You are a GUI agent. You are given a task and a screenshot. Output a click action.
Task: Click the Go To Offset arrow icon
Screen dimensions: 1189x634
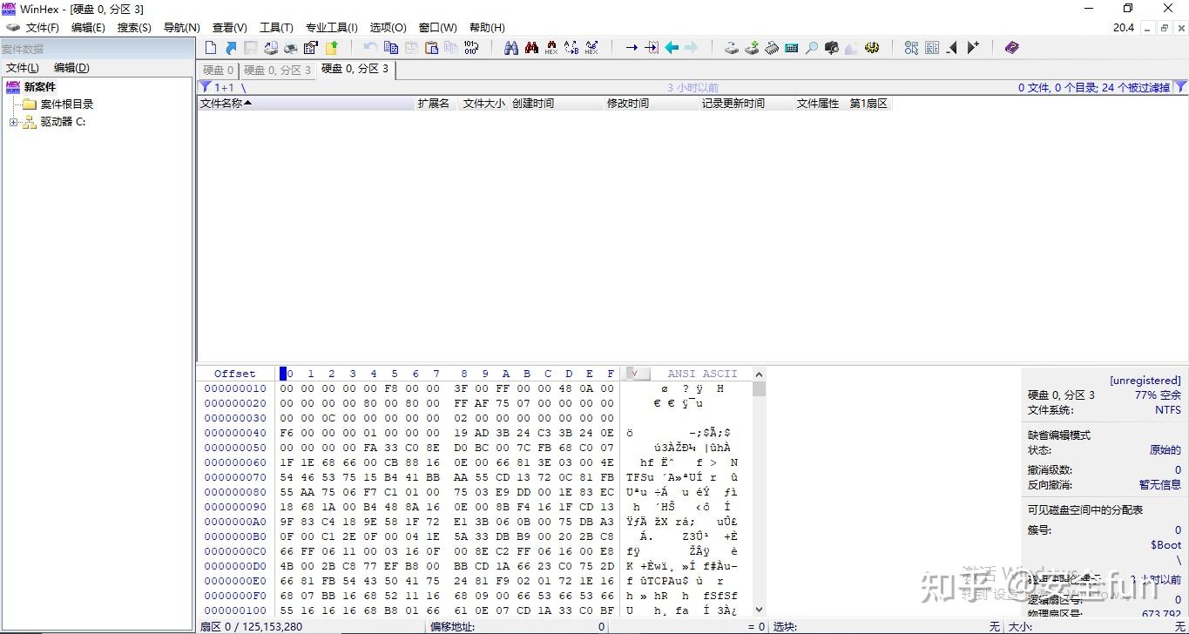(632, 48)
